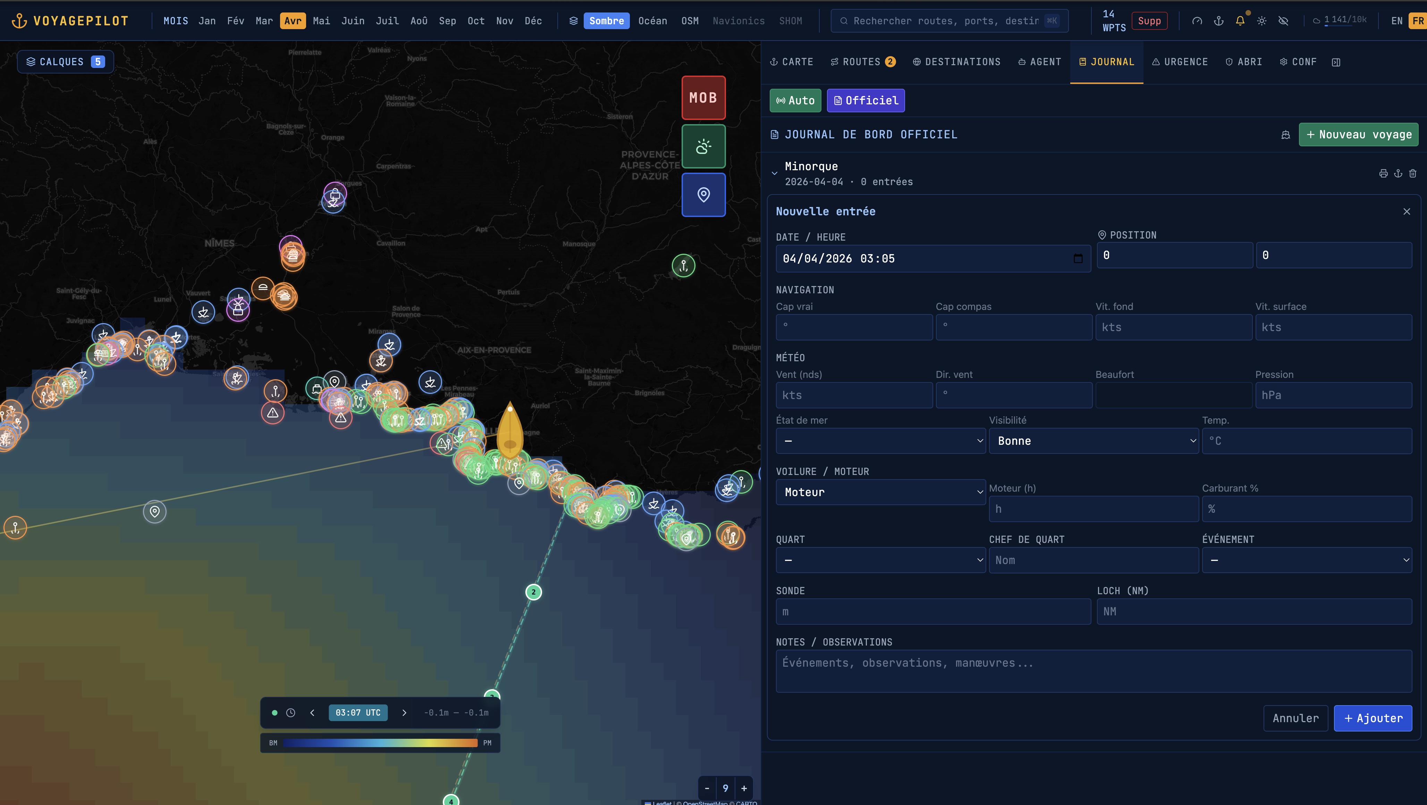Delete the Minorque voyage with trash icon
Viewport: 1427px width, 805px height.
1412,173
